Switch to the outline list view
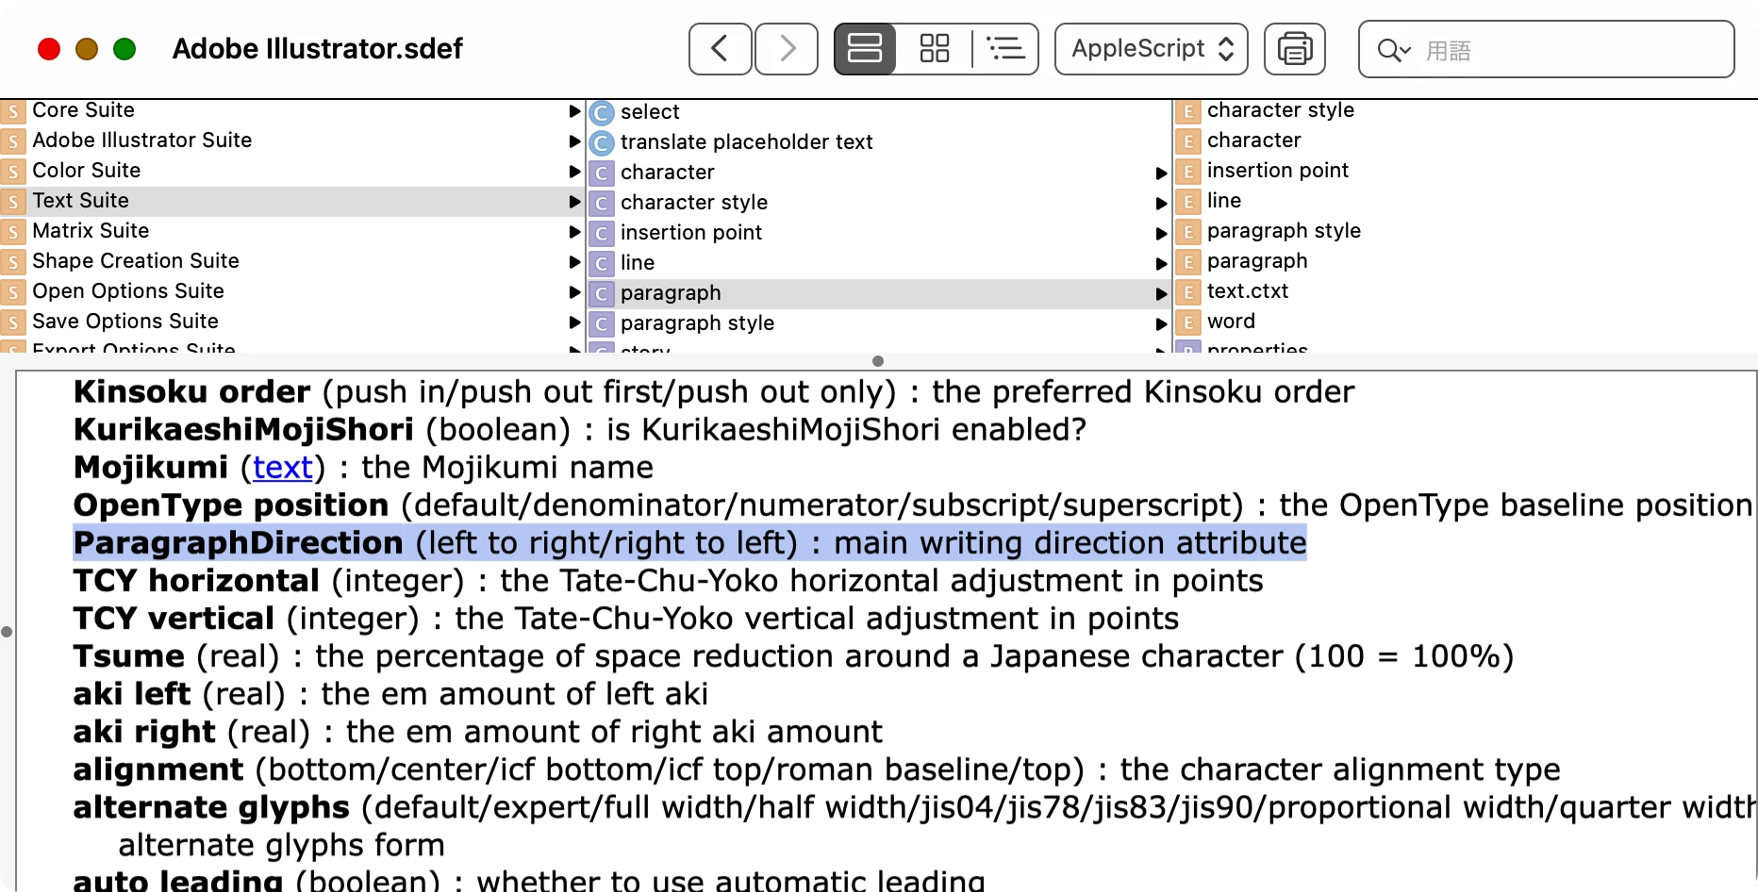Screen dimensions: 1758x892 click(x=1005, y=49)
